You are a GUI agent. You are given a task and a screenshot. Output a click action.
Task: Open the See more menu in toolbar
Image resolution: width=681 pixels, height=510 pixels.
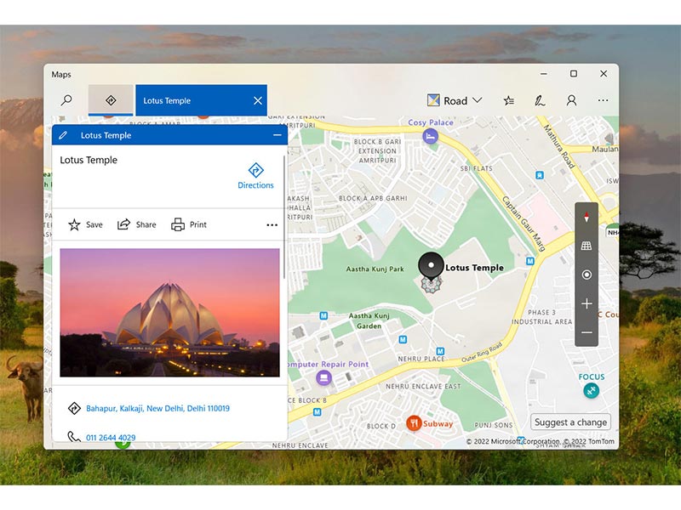603,100
